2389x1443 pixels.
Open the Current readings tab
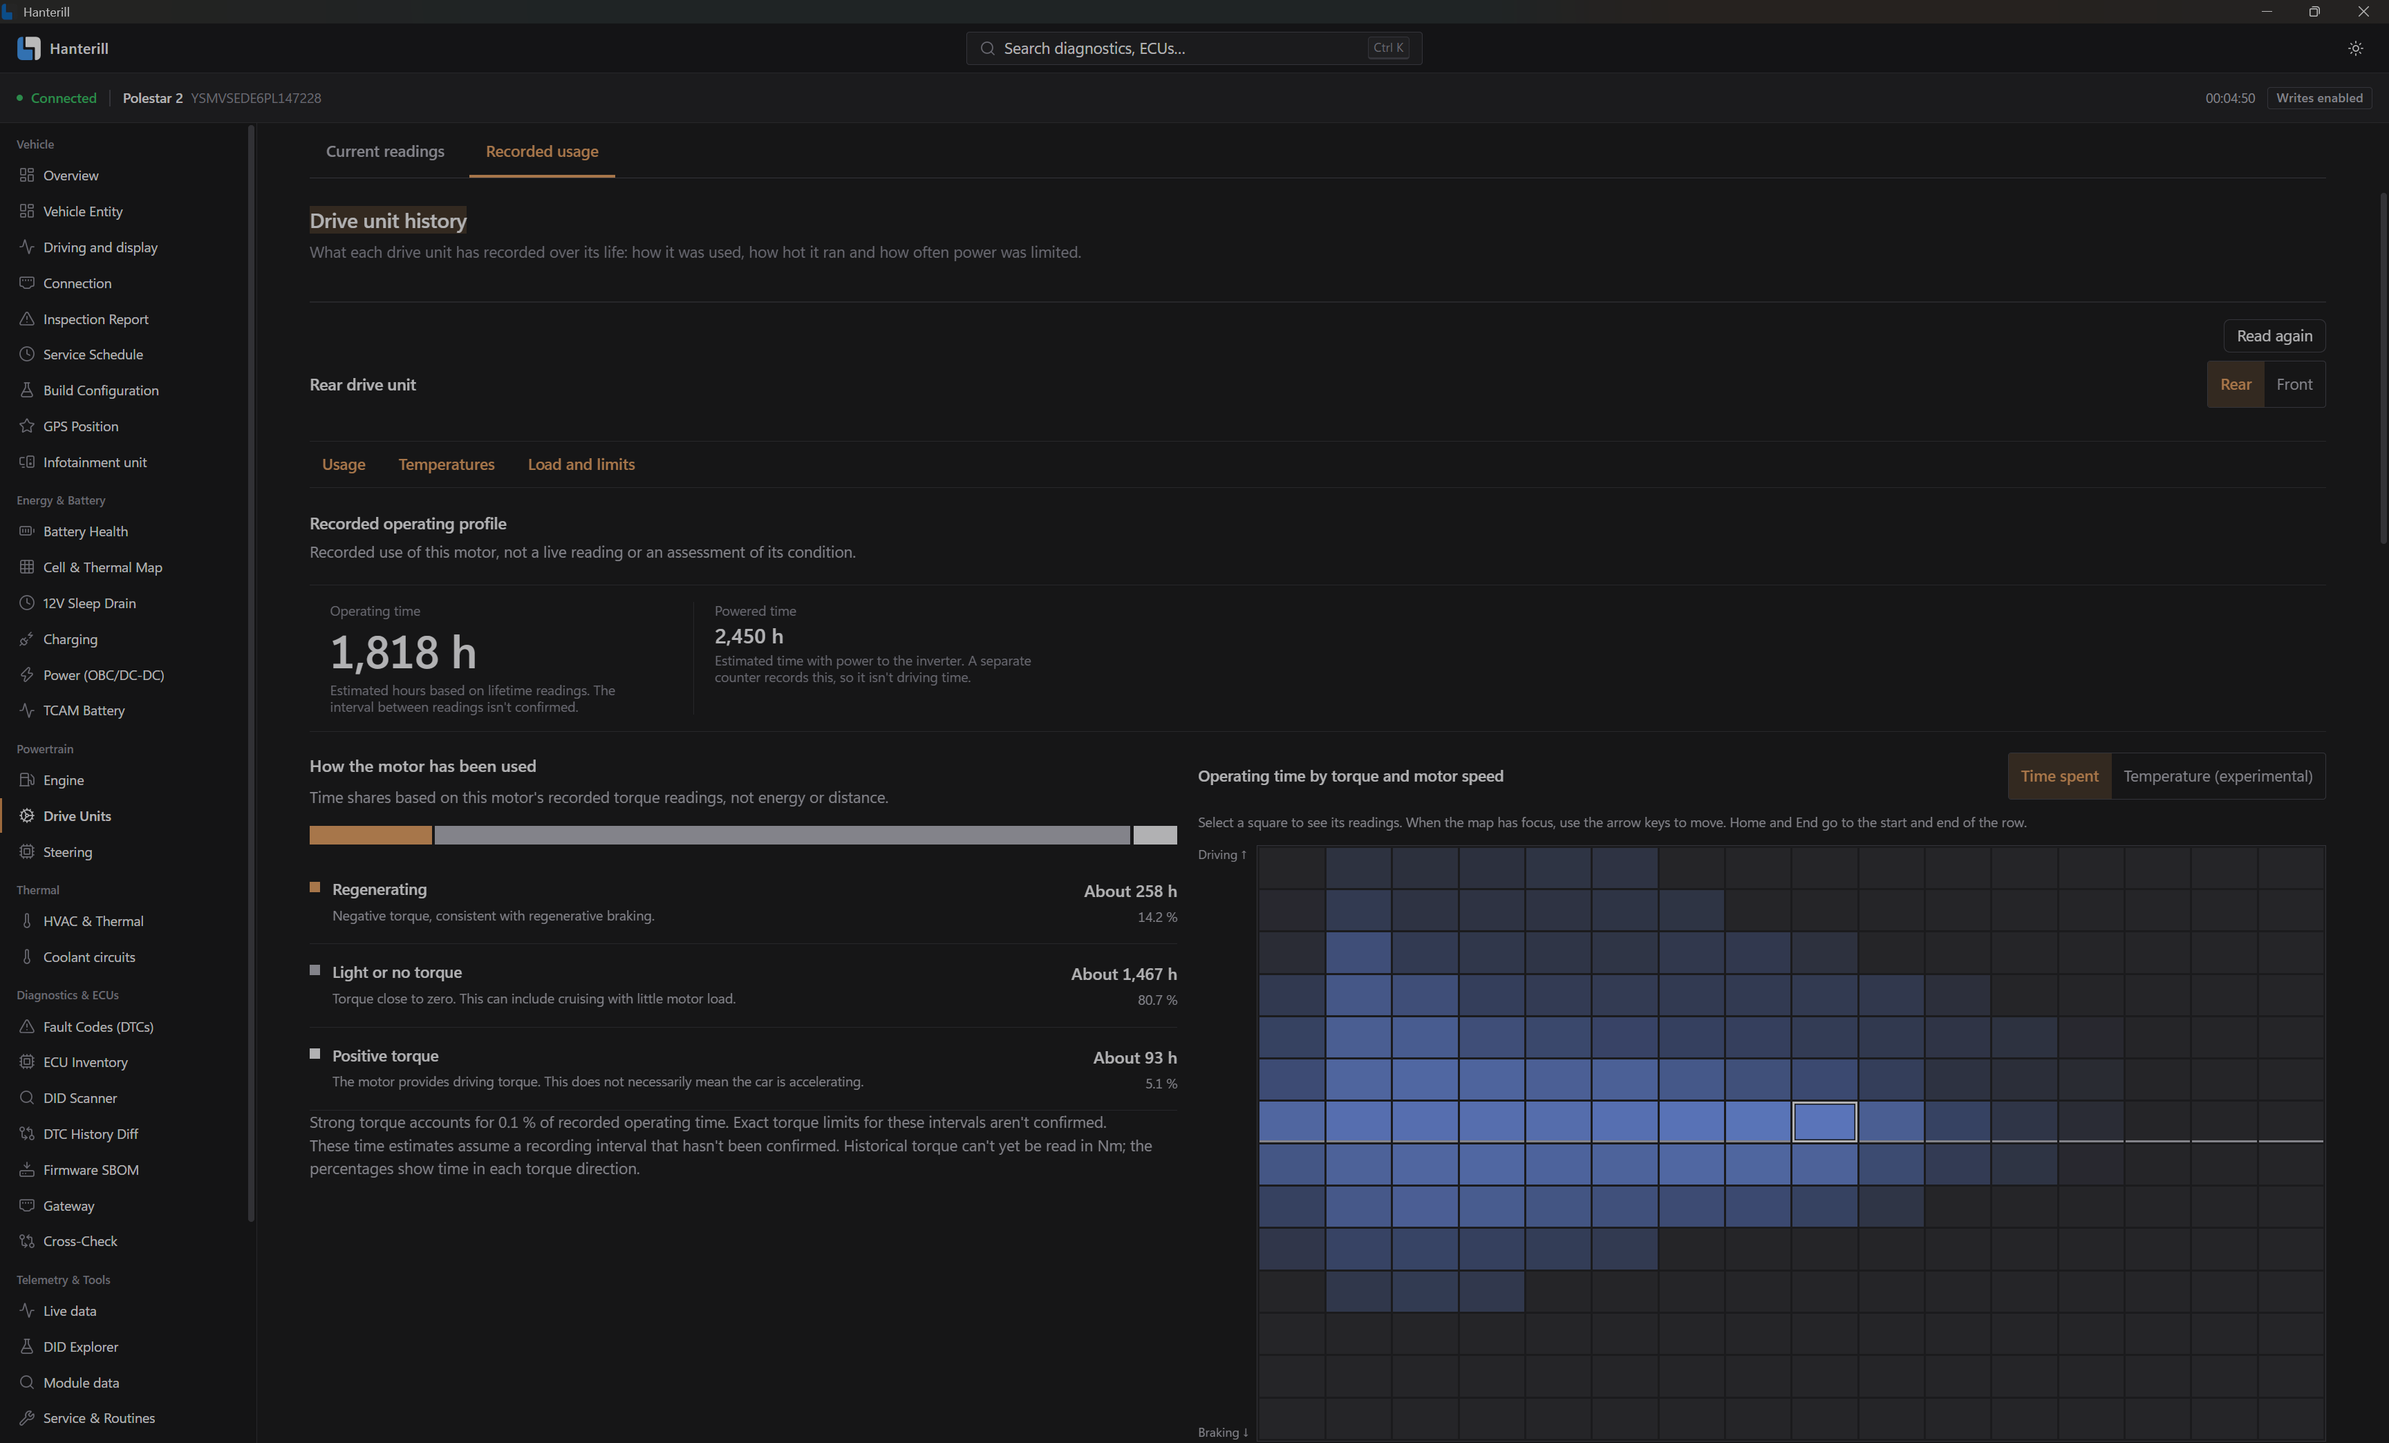[x=385, y=151]
